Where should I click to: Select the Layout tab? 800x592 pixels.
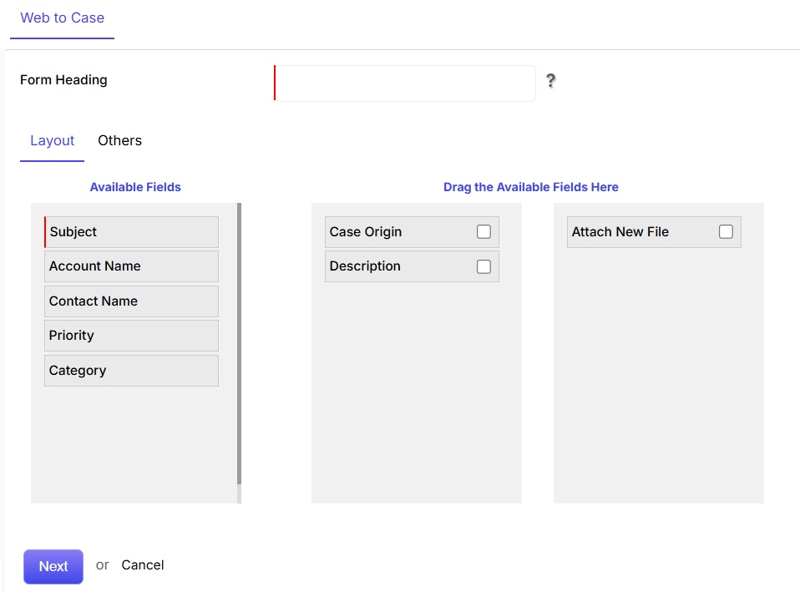[52, 140]
